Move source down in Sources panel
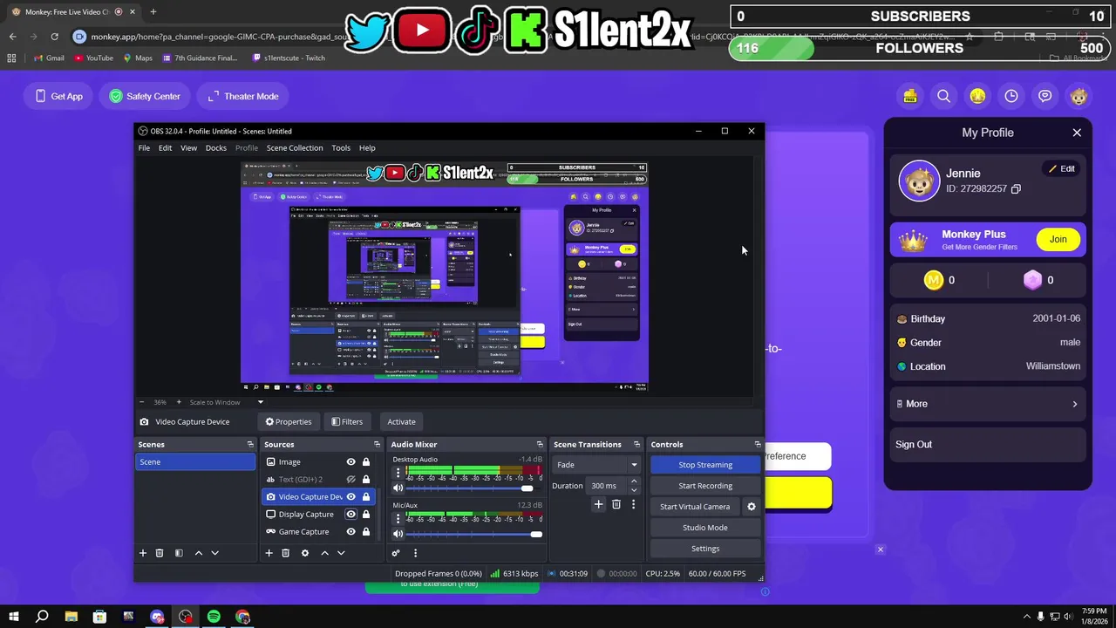Screen dimensions: 1116x628 341,553
